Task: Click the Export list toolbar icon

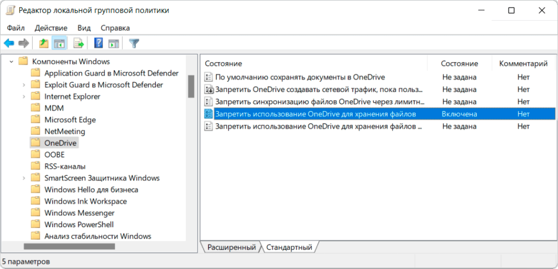Action: [x=78, y=43]
